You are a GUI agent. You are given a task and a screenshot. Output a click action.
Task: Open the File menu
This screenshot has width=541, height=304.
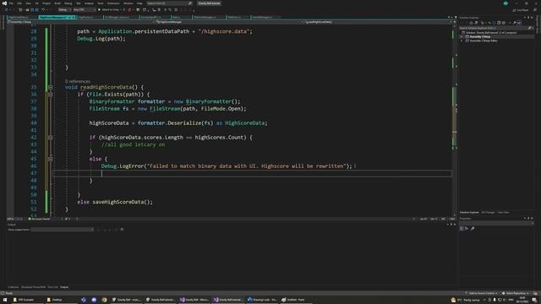click(x=11, y=3)
